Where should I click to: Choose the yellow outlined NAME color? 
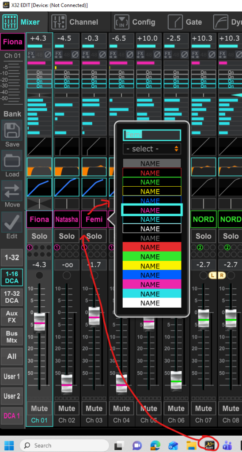(x=152, y=192)
